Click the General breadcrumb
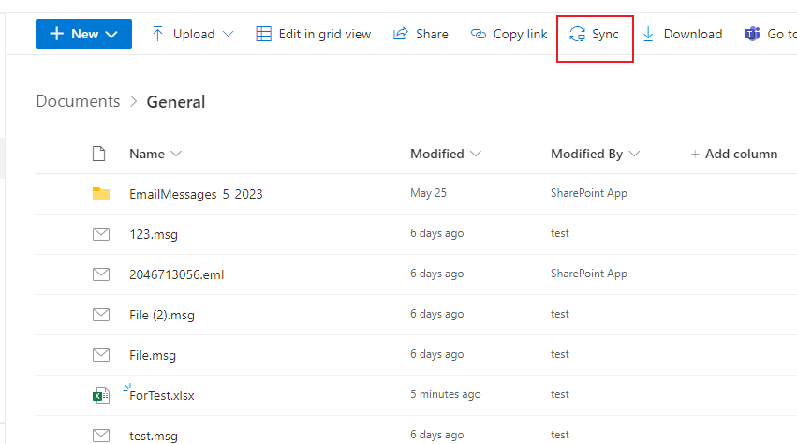This screenshot has height=444, width=797. pyautogui.click(x=176, y=102)
